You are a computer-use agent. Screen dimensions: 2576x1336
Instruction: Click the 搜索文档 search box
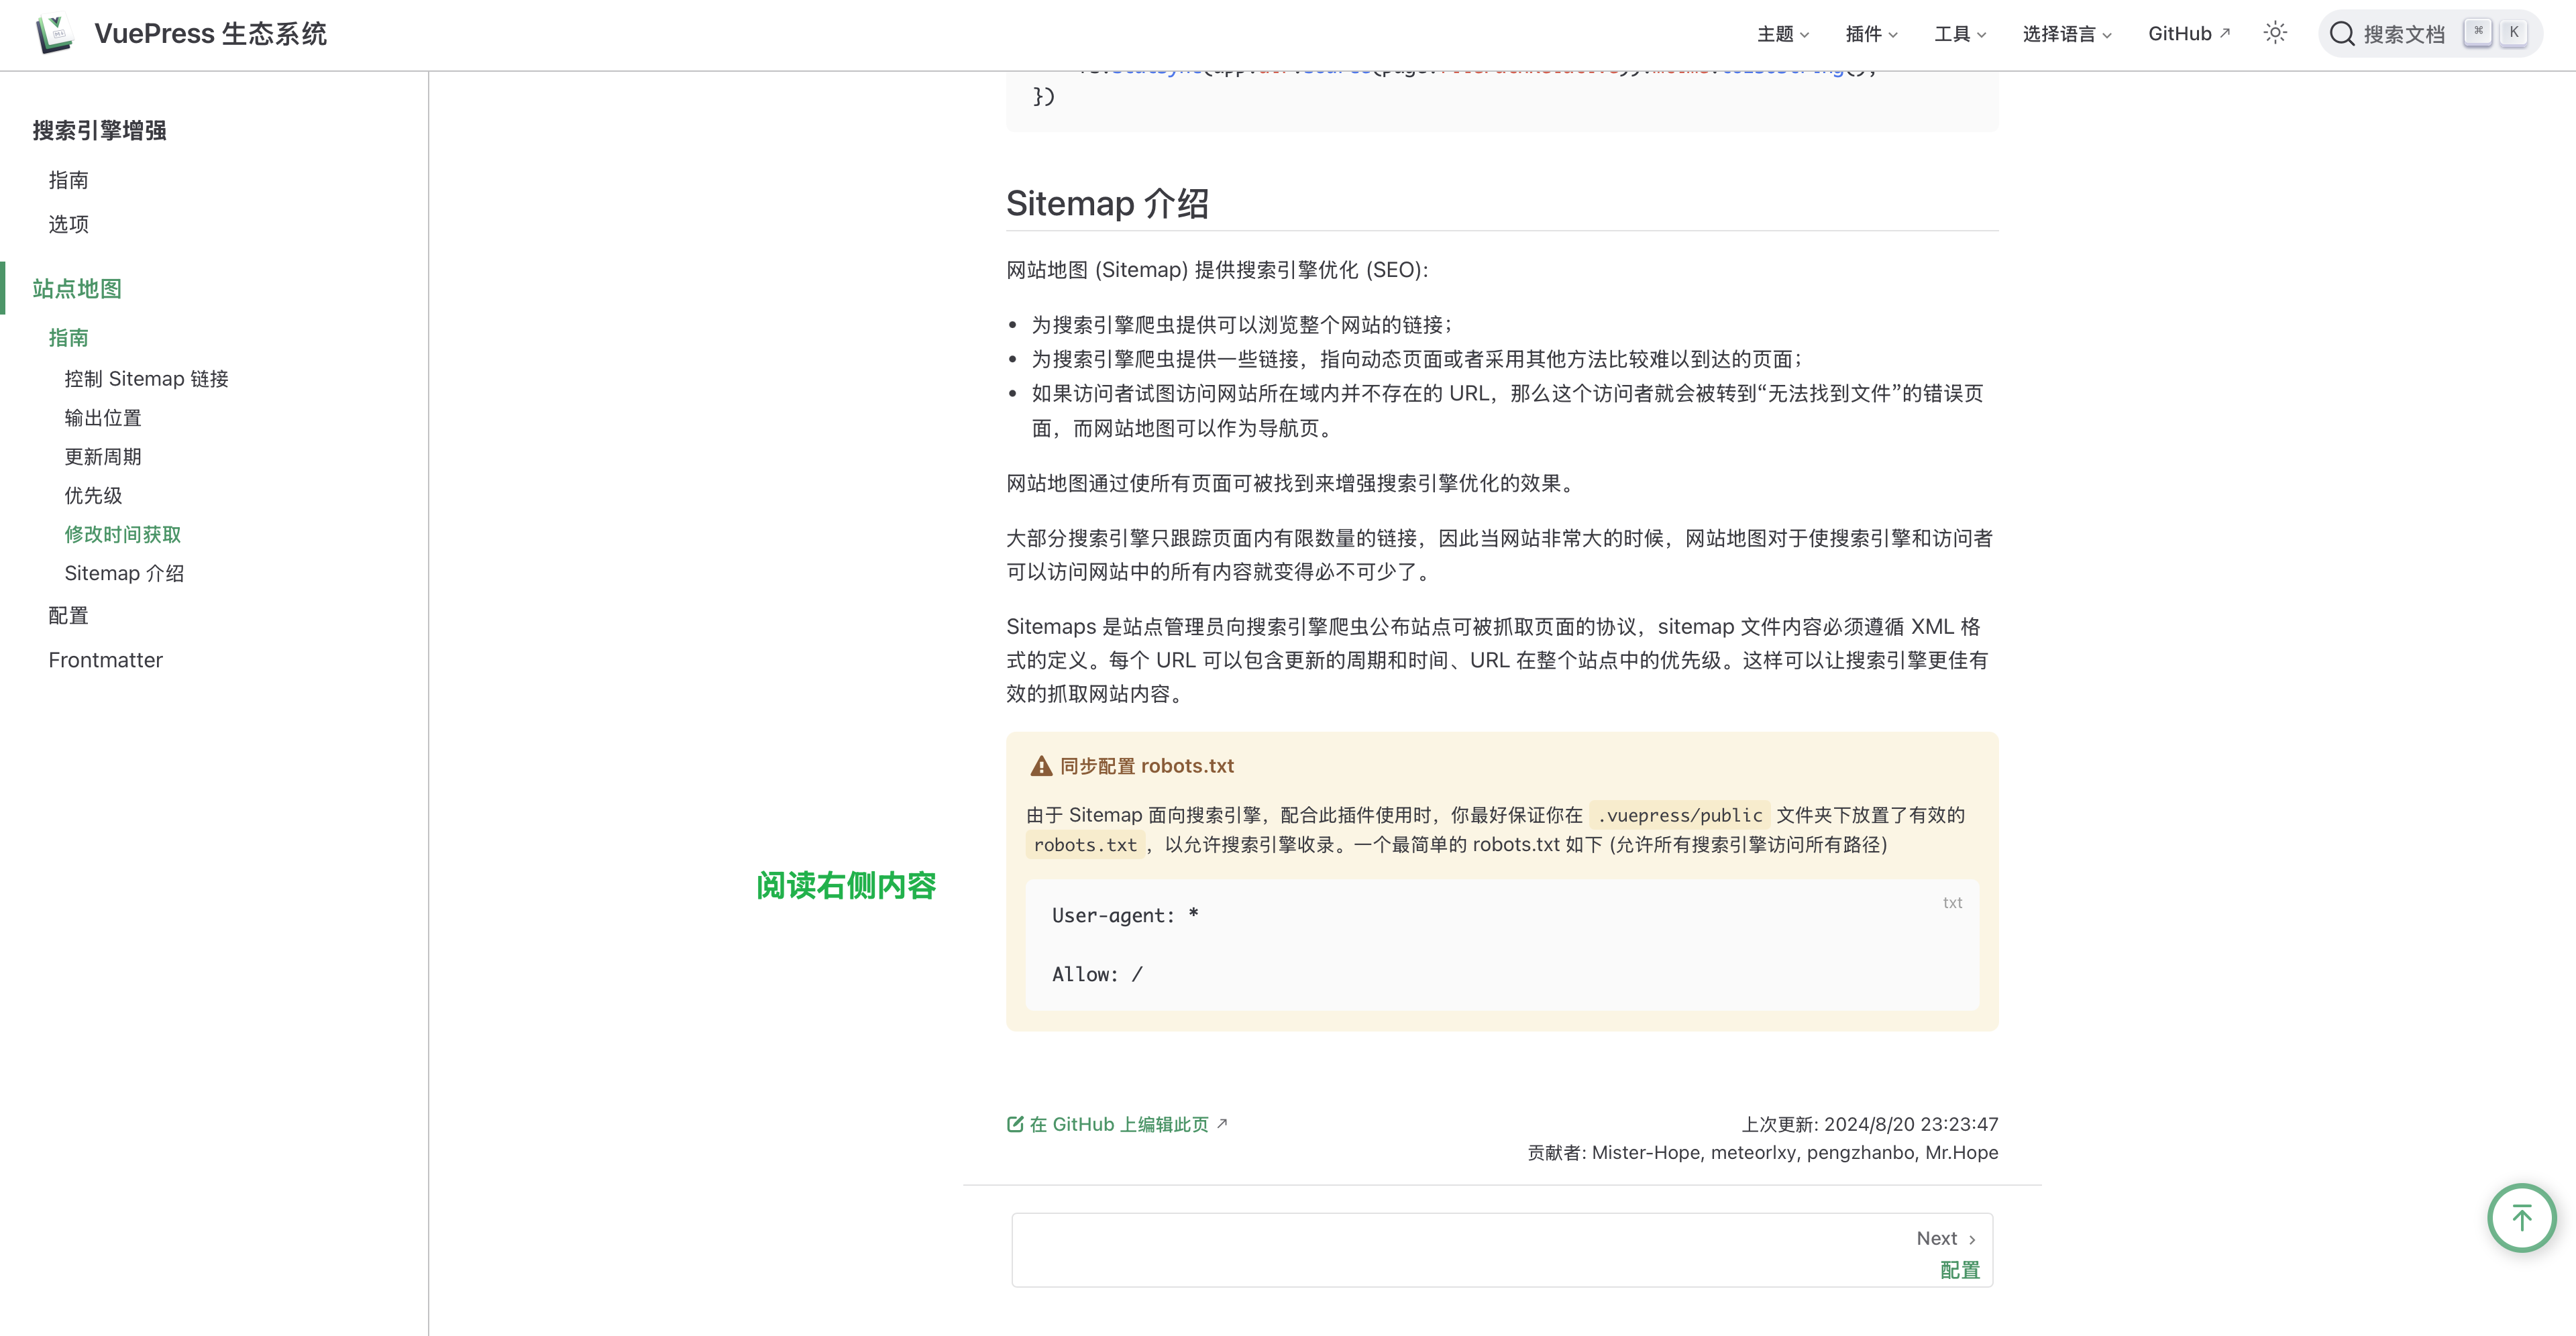pos(2403,34)
